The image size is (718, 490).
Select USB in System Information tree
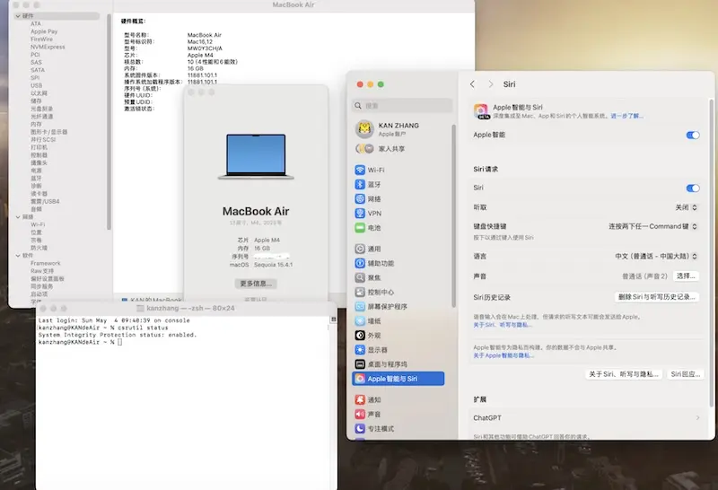tap(36, 85)
